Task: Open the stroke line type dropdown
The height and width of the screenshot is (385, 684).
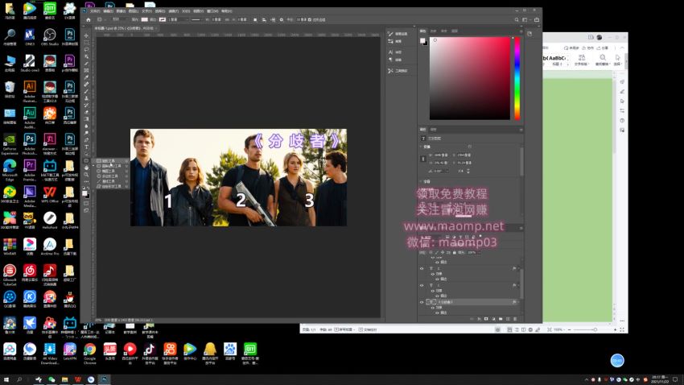Action: point(196,19)
